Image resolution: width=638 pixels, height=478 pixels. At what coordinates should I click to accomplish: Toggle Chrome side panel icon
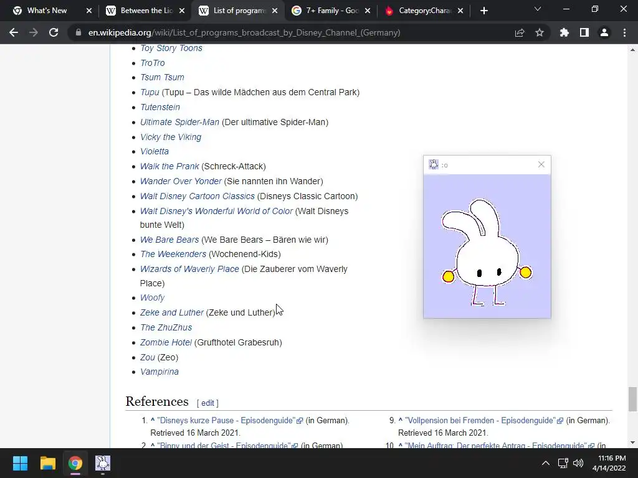point(584,32)
